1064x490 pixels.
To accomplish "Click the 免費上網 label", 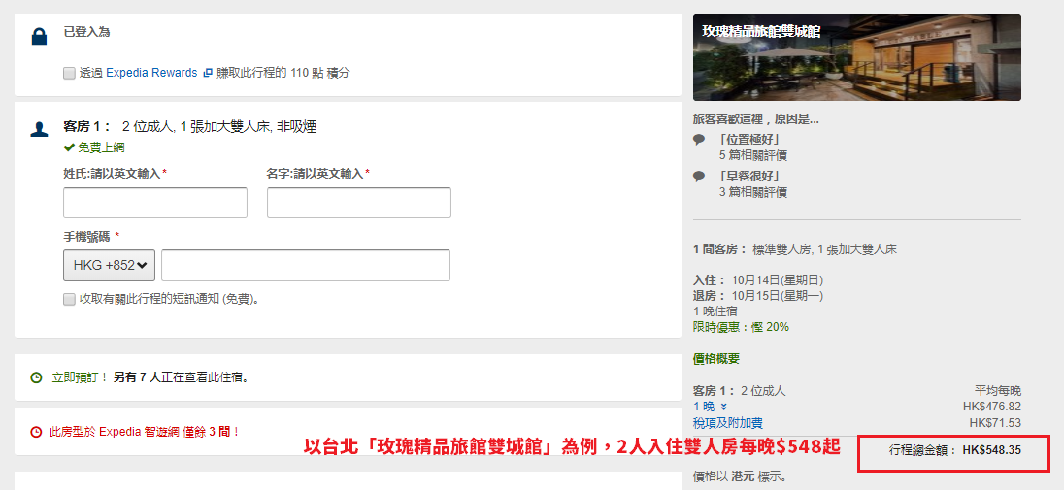I will click(101, 147).
